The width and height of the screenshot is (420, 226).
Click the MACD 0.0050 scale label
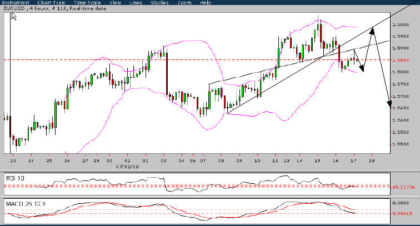pyautogui.click(x=401, y=203)
